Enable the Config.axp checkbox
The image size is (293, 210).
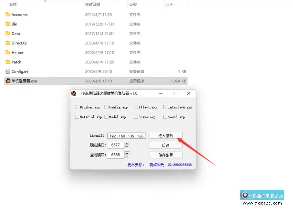(x=106, y=107)
